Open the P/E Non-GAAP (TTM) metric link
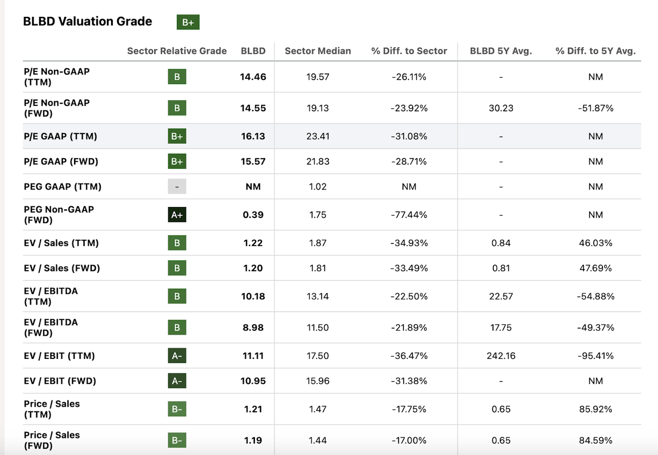The height and width of the screenshot is (455, 658). [57, 77]
